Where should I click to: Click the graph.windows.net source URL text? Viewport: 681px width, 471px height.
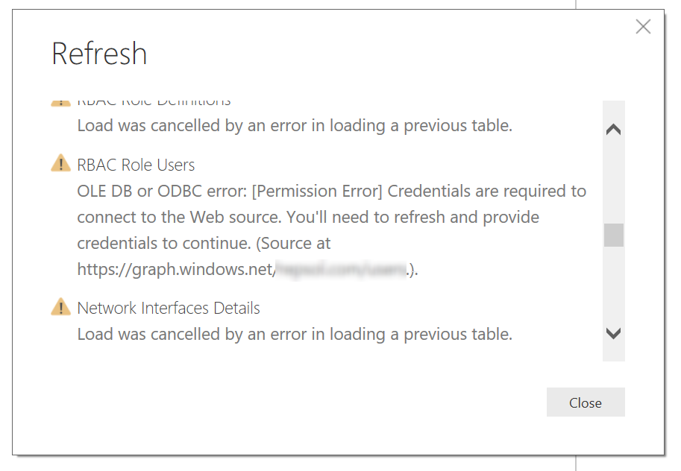[x=176, y=270]
